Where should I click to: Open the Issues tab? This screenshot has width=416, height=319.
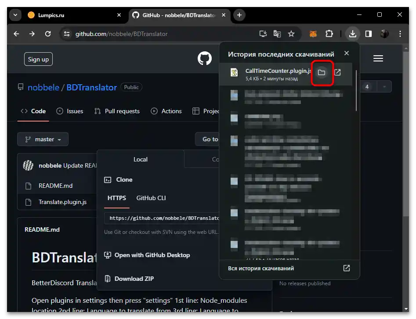(x=70, y=111)
